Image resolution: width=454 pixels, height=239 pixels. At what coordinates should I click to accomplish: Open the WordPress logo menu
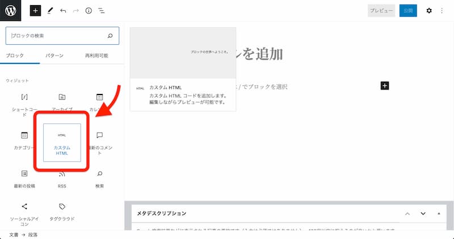10,11
